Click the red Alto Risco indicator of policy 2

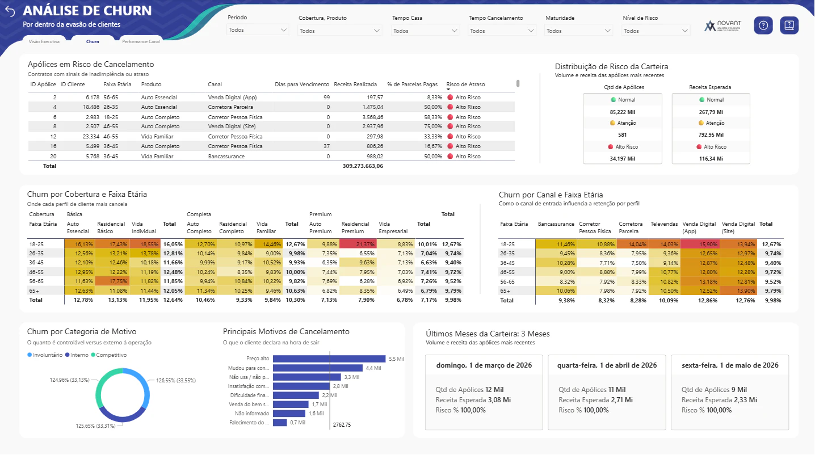click(x=449, y=98)
